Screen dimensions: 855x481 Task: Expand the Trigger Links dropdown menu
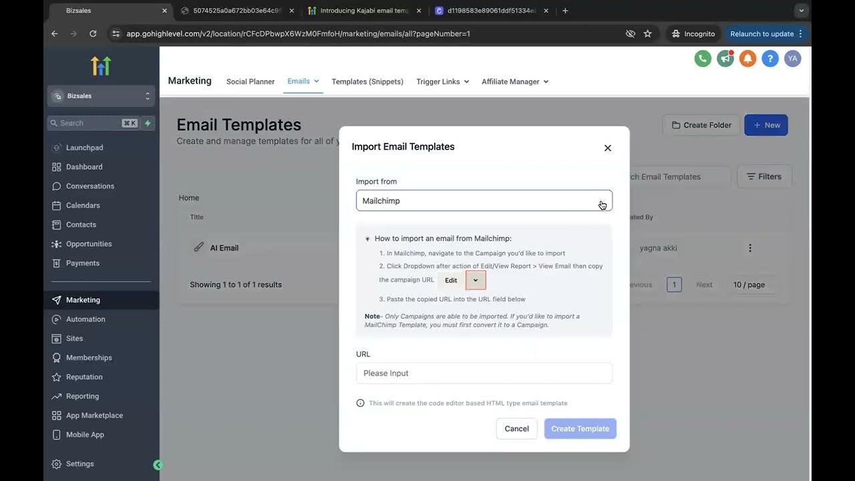(x=442, y=82)
